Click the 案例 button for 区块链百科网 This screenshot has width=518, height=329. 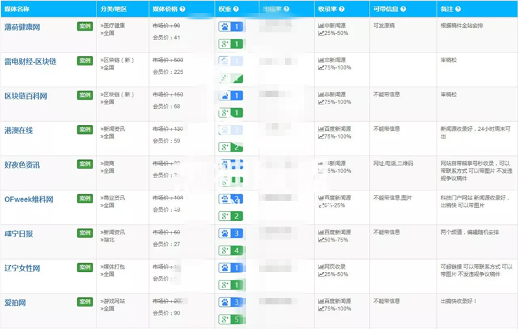click(85, 95)
